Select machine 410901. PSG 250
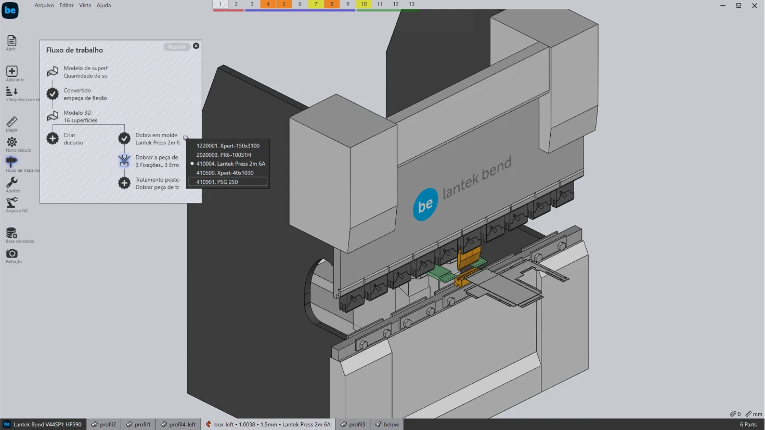Image resolution: width=765 pixels, height=430 pixels. point(228,182)
